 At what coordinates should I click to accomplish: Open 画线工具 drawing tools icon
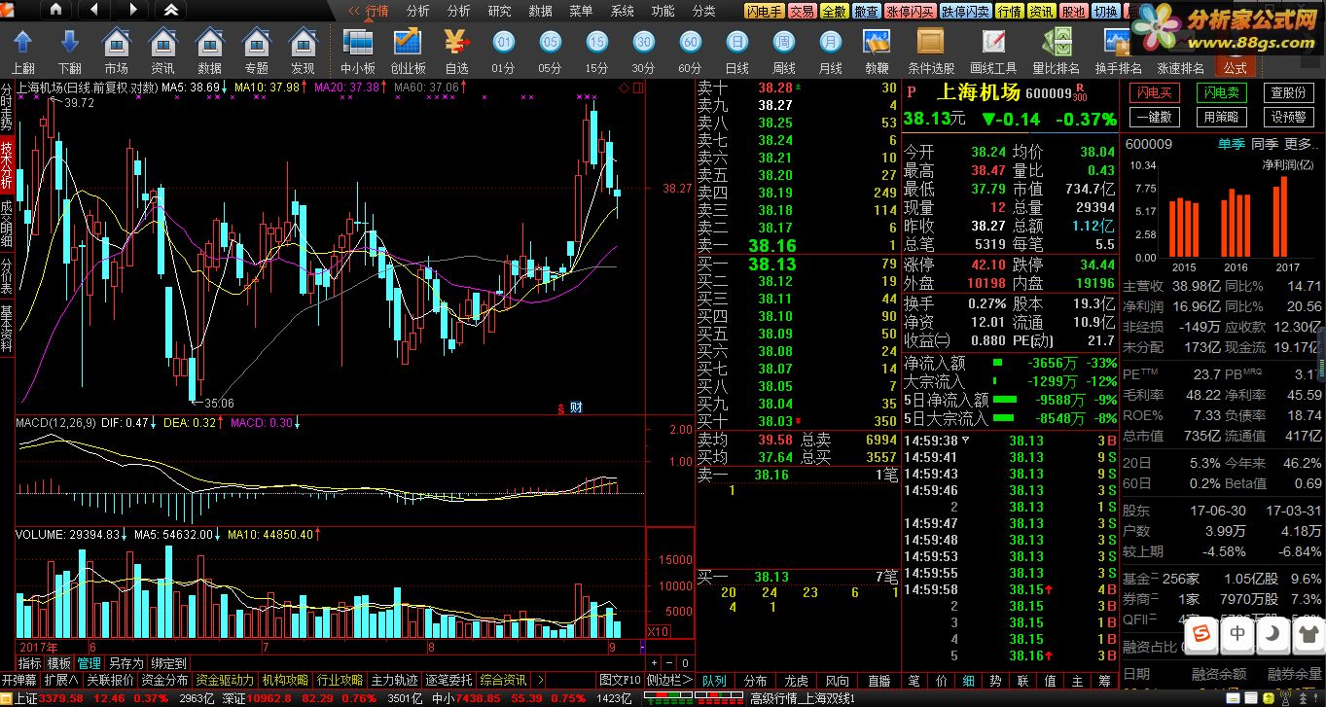click(x=993, y=51)
